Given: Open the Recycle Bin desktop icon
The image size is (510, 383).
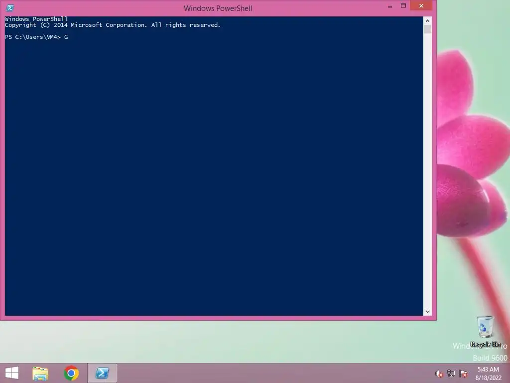Looking at the screenshot, I should pos(485,331).
